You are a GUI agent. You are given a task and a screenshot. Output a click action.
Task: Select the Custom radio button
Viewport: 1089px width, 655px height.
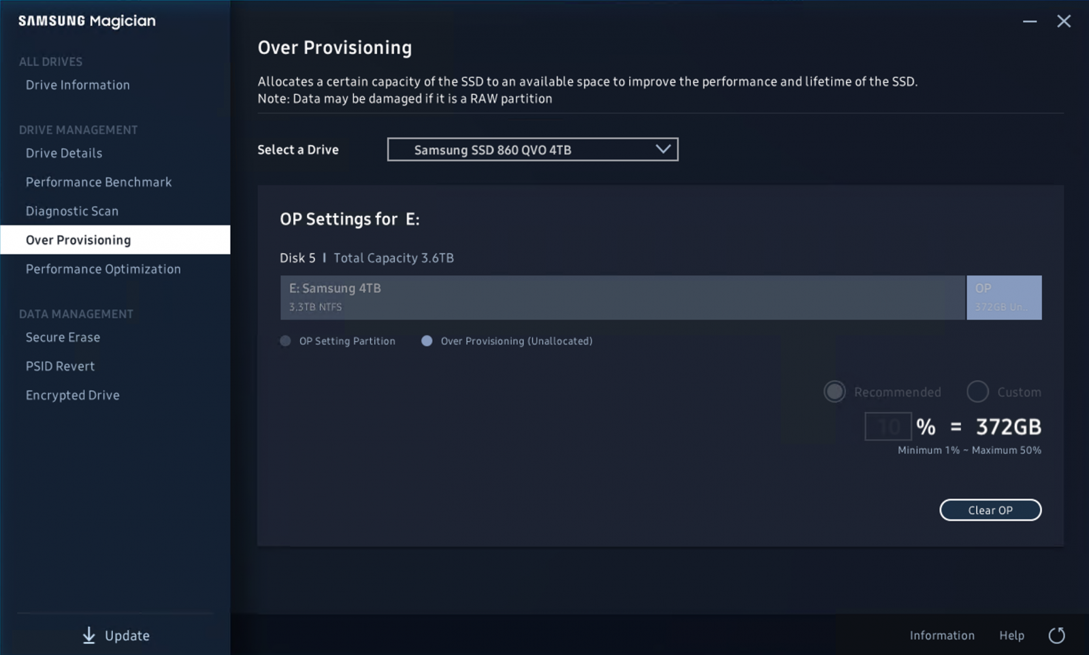click(x=977, y=392)
